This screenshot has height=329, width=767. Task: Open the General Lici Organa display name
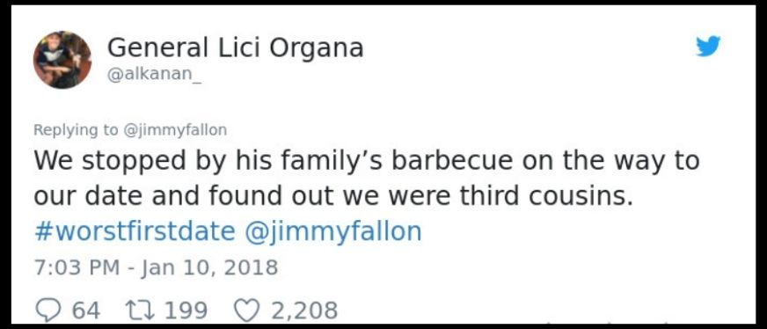[235, 48]
